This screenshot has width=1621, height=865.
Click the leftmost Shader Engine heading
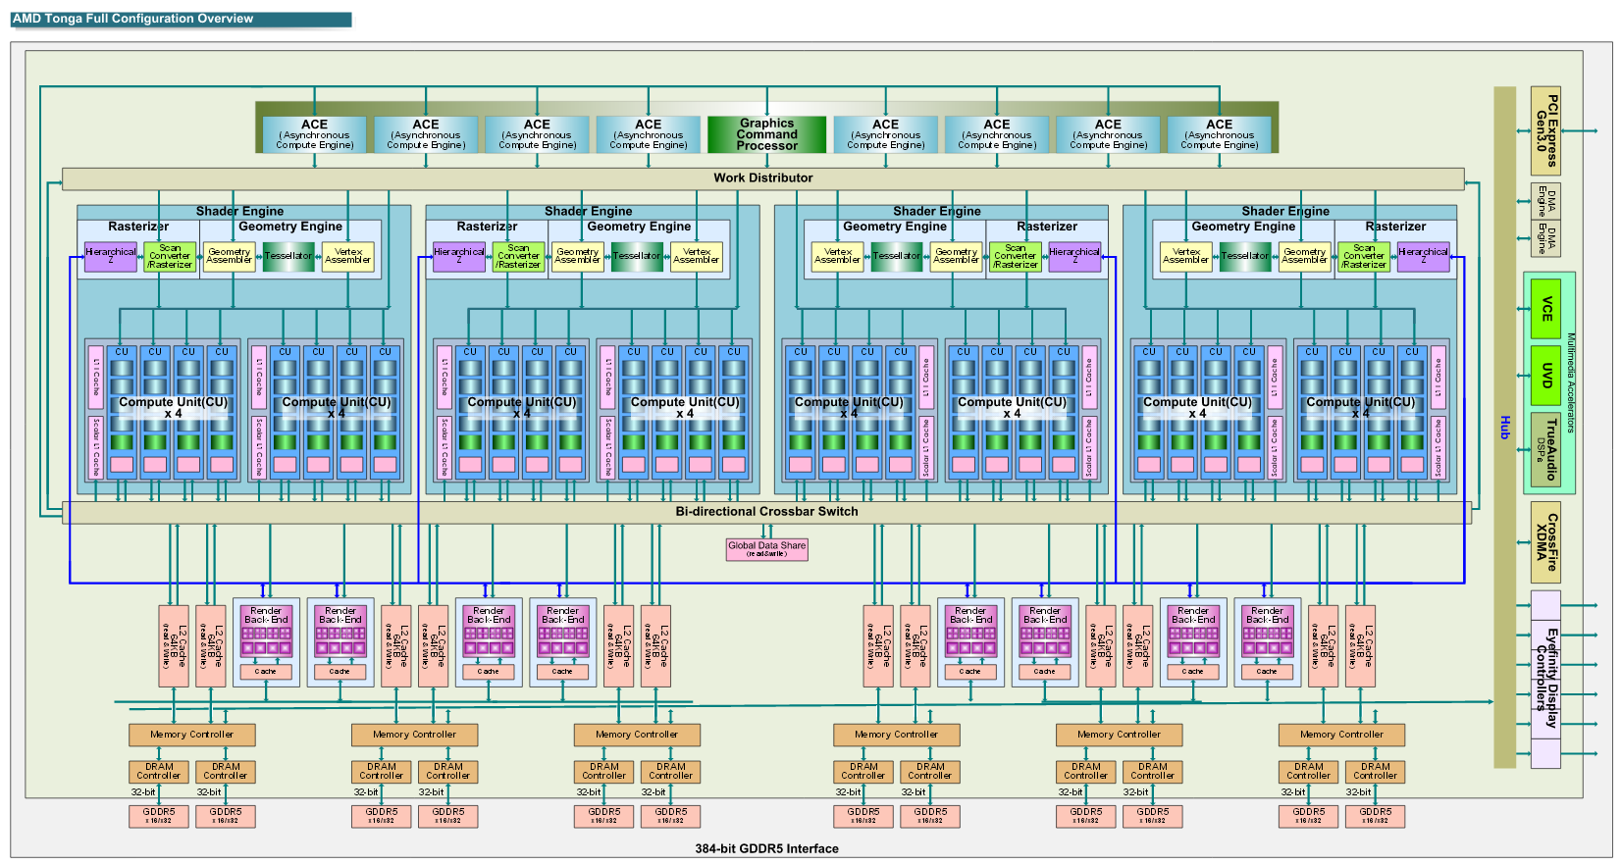tap(239, 212)
